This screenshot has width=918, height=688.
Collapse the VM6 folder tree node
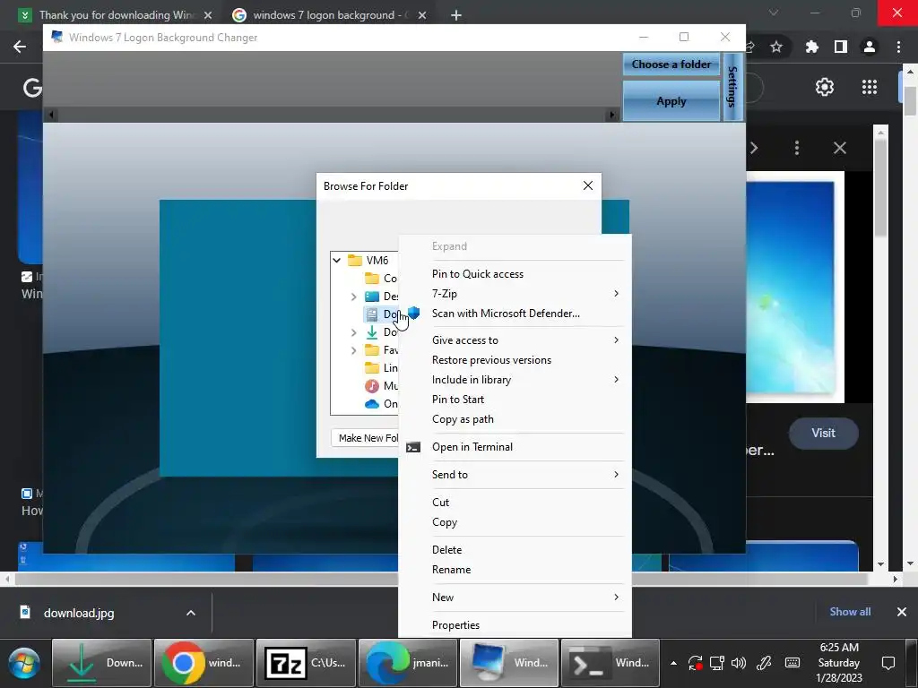tap(337, 261)
